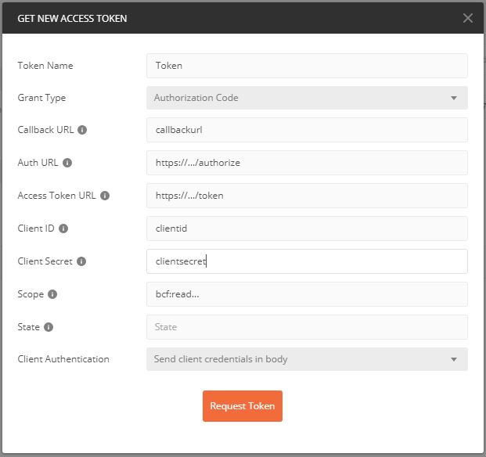Screen dimensions: 486x457
Task: Click the Client ID info icon
Action: (x=63, y=228)
